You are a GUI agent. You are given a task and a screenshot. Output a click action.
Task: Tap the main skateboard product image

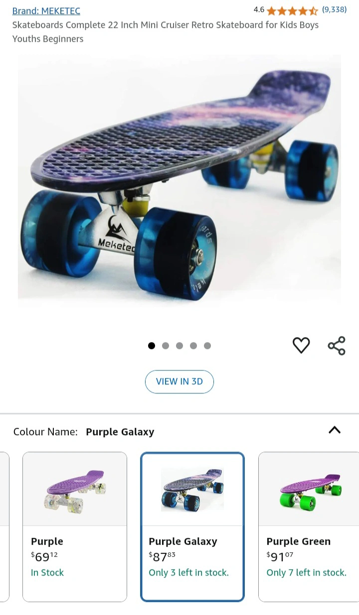179,179
